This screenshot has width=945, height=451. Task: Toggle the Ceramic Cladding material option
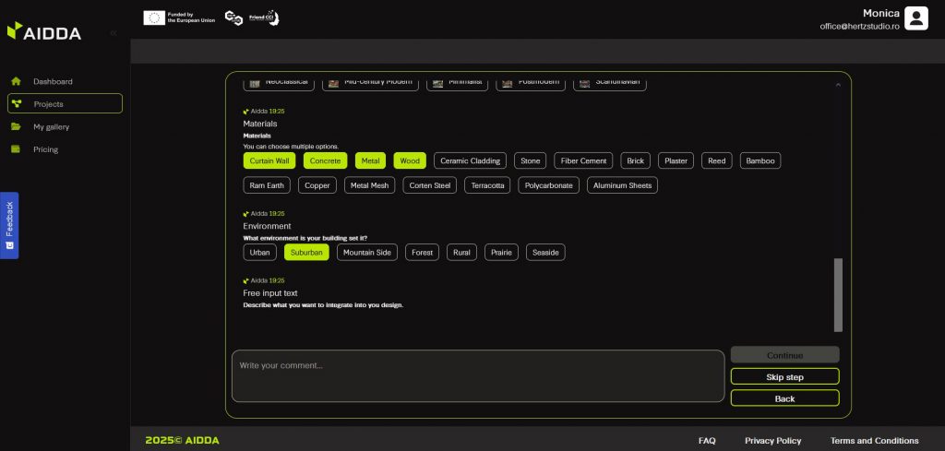point(470,160)
